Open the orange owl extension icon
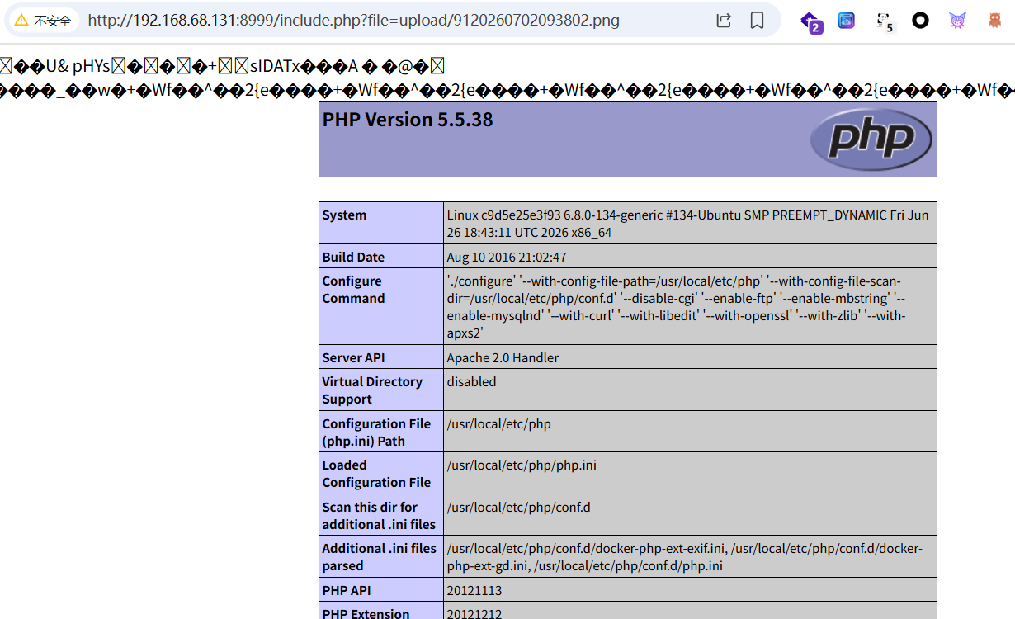Image resolution: width=1015 pixels, height=619 pixels. (x=994, y=21)
